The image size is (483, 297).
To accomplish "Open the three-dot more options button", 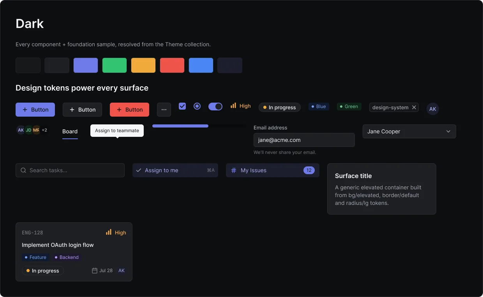I will click(x=164, y=110).
